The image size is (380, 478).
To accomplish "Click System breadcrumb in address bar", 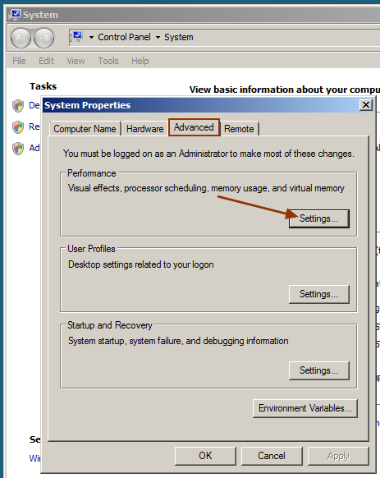I will tap(179, 37).
